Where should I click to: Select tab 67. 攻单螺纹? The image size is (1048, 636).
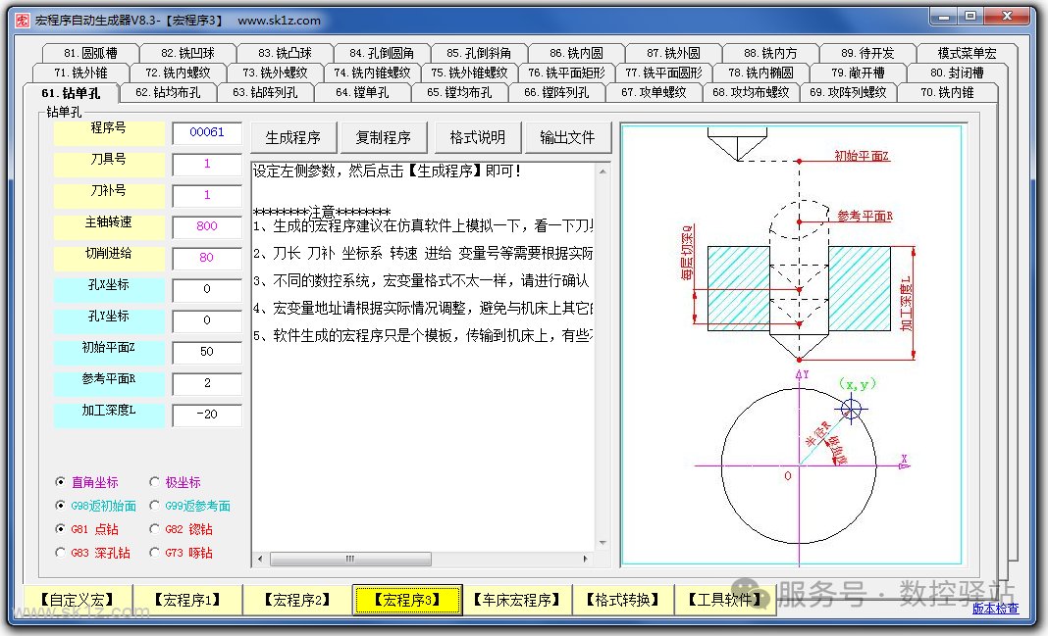[x=654, y=93]
